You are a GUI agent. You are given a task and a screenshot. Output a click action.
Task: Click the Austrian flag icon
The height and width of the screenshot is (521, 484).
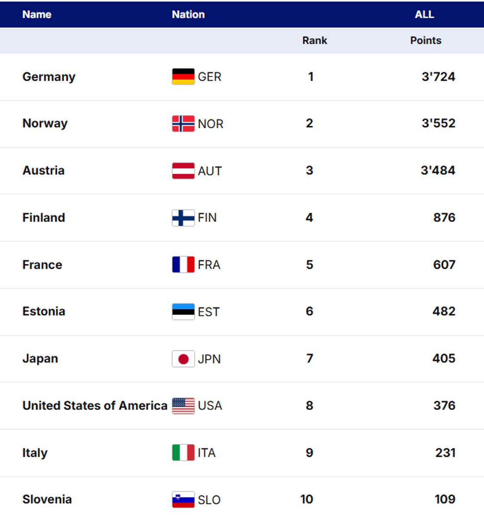(x=183, y=171)
